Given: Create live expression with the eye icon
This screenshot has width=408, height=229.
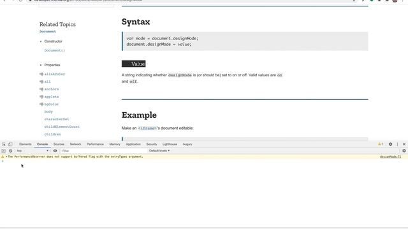Looking at the screenshot, I should point(55,151).
